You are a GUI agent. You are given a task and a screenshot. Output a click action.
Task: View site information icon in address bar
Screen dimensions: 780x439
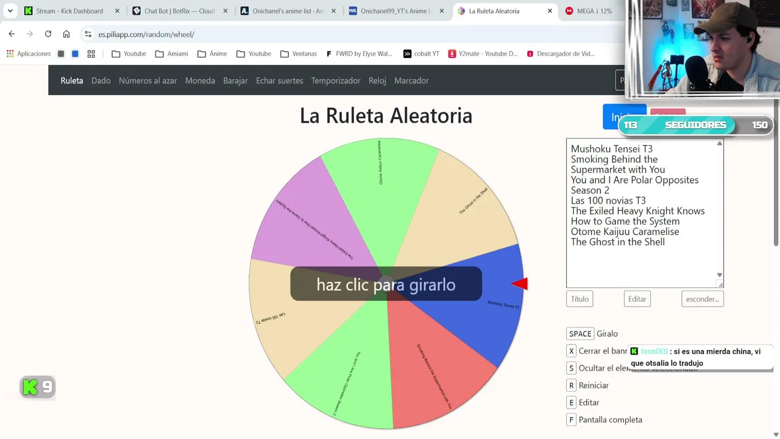[88, 34]
